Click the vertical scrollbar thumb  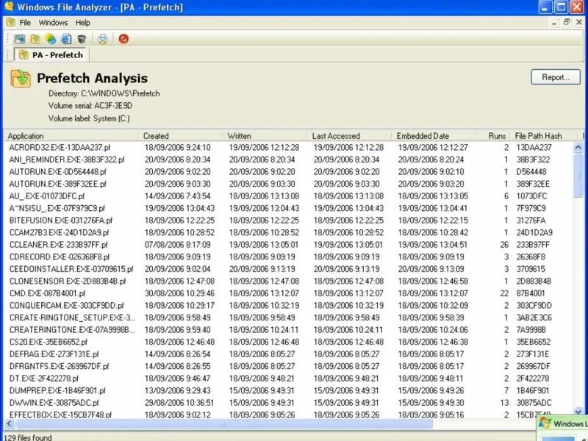click(x=578, y=175)
